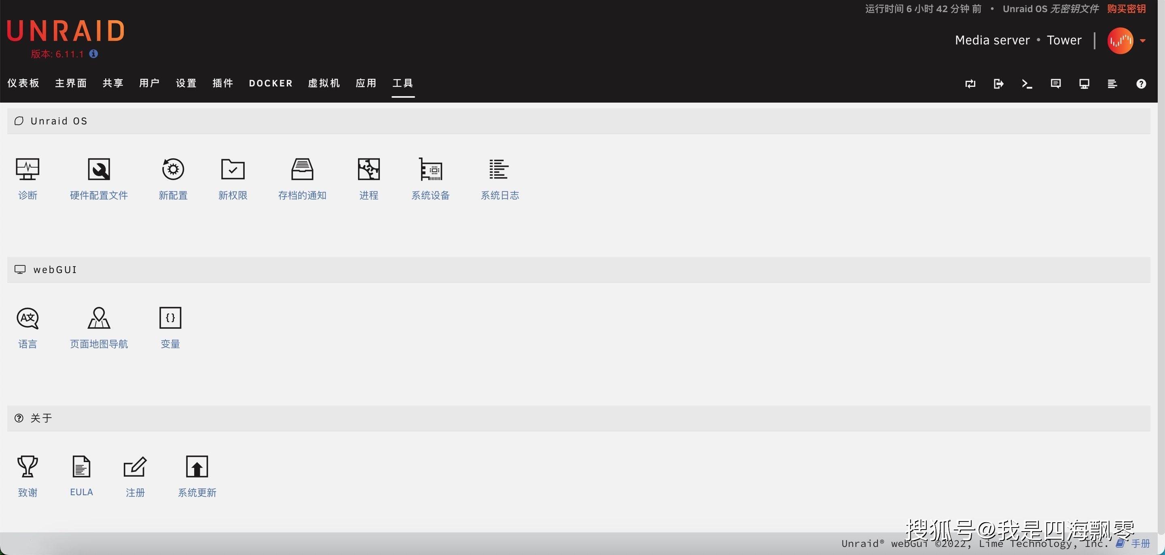Open 存档的通知 archived notifications icon
Screen dimensions: 1165x555
pyautogui.click(x=302, y=169)
